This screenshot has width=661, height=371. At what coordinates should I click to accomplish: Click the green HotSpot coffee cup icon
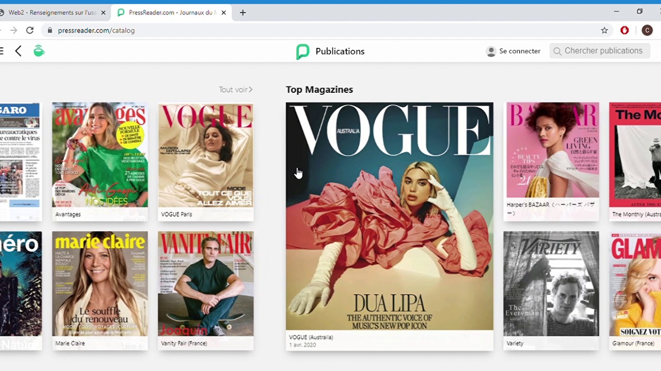[39, 50]
